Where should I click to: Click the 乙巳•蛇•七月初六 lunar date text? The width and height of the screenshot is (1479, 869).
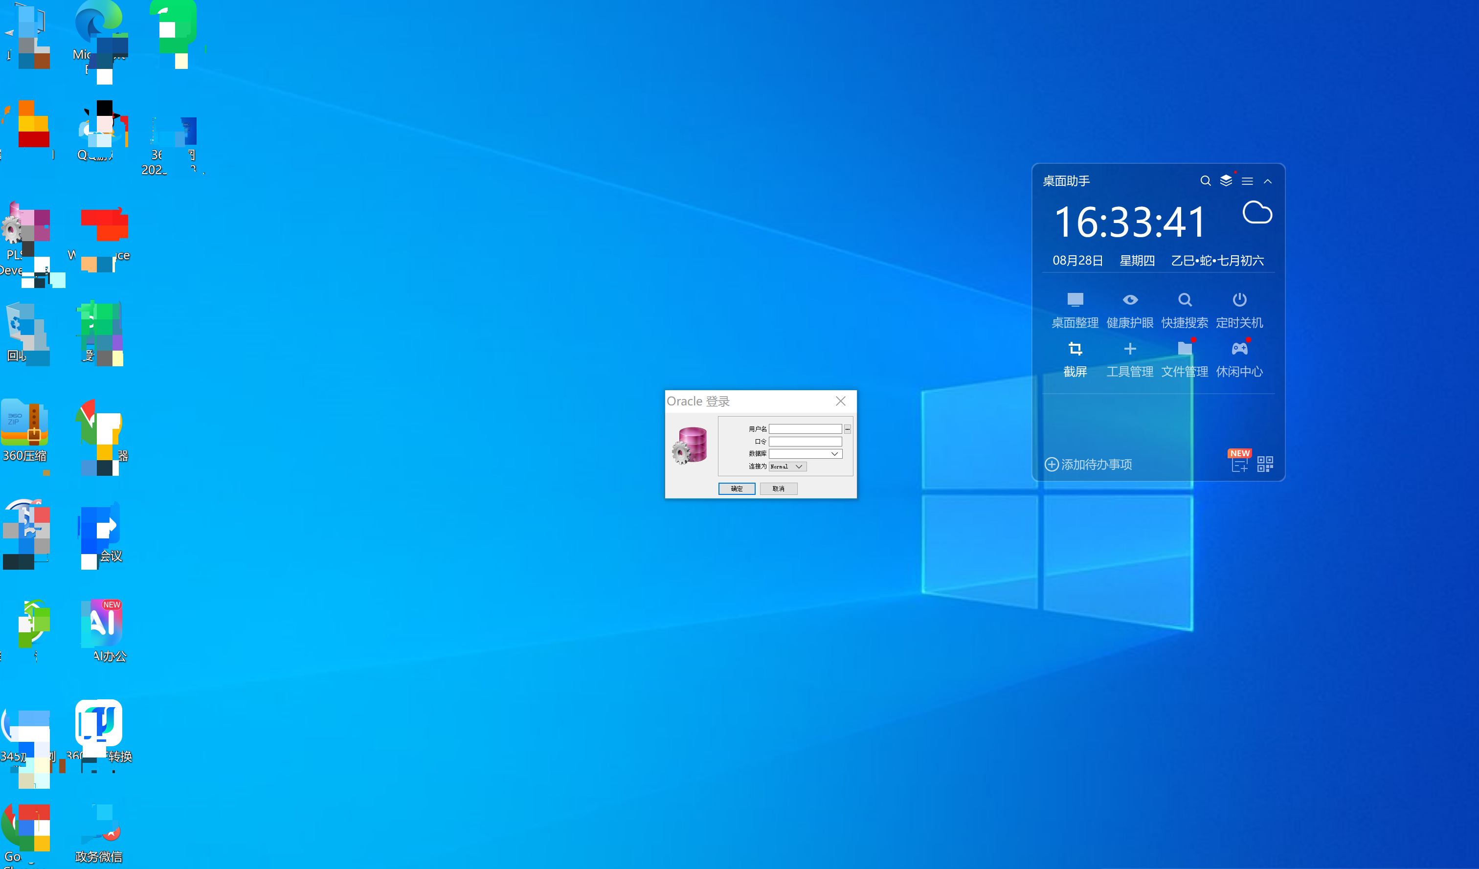[1217, 260]
